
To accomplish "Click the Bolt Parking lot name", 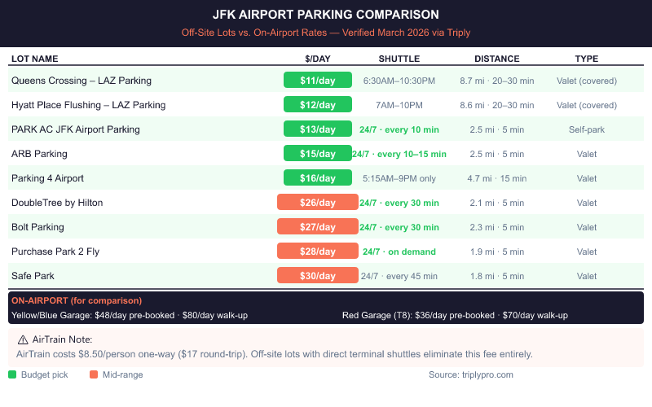I will pos(37,227).
